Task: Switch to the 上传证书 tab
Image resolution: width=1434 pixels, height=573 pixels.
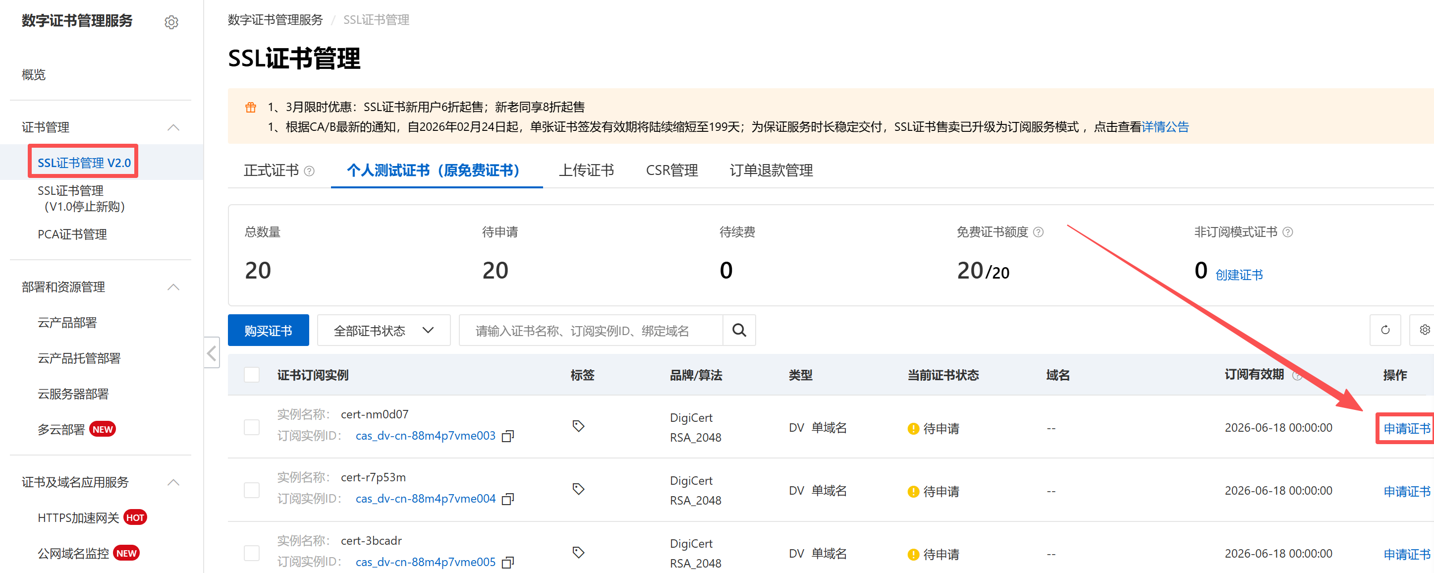Action: tap(586, 171)
